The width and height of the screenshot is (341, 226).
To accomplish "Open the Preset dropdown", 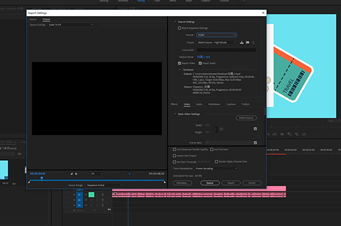I will click(216, 43).
